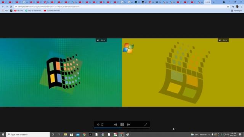Viewport: 244px width, 137px height.
Task: Toggle fullscreen with the expand arrow icon
Action: pyautogui.click(x=146, y=124)
